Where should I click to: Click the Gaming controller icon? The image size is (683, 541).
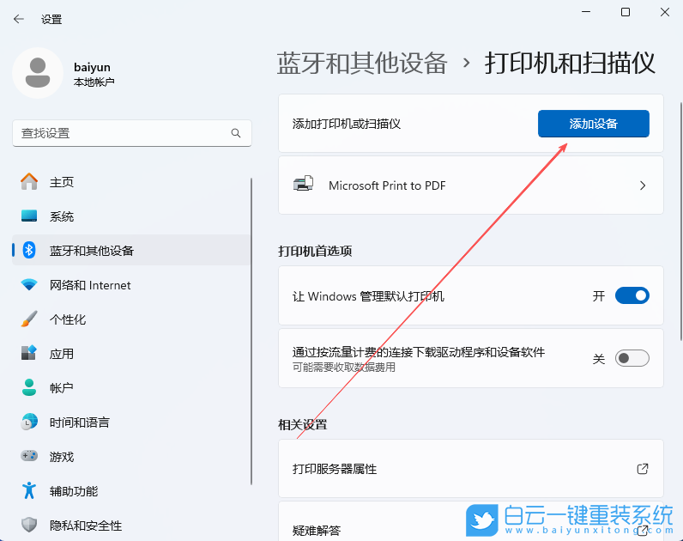point(29,456)
